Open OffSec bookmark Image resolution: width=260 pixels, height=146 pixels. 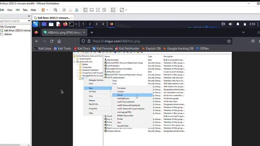coord(202,49)
